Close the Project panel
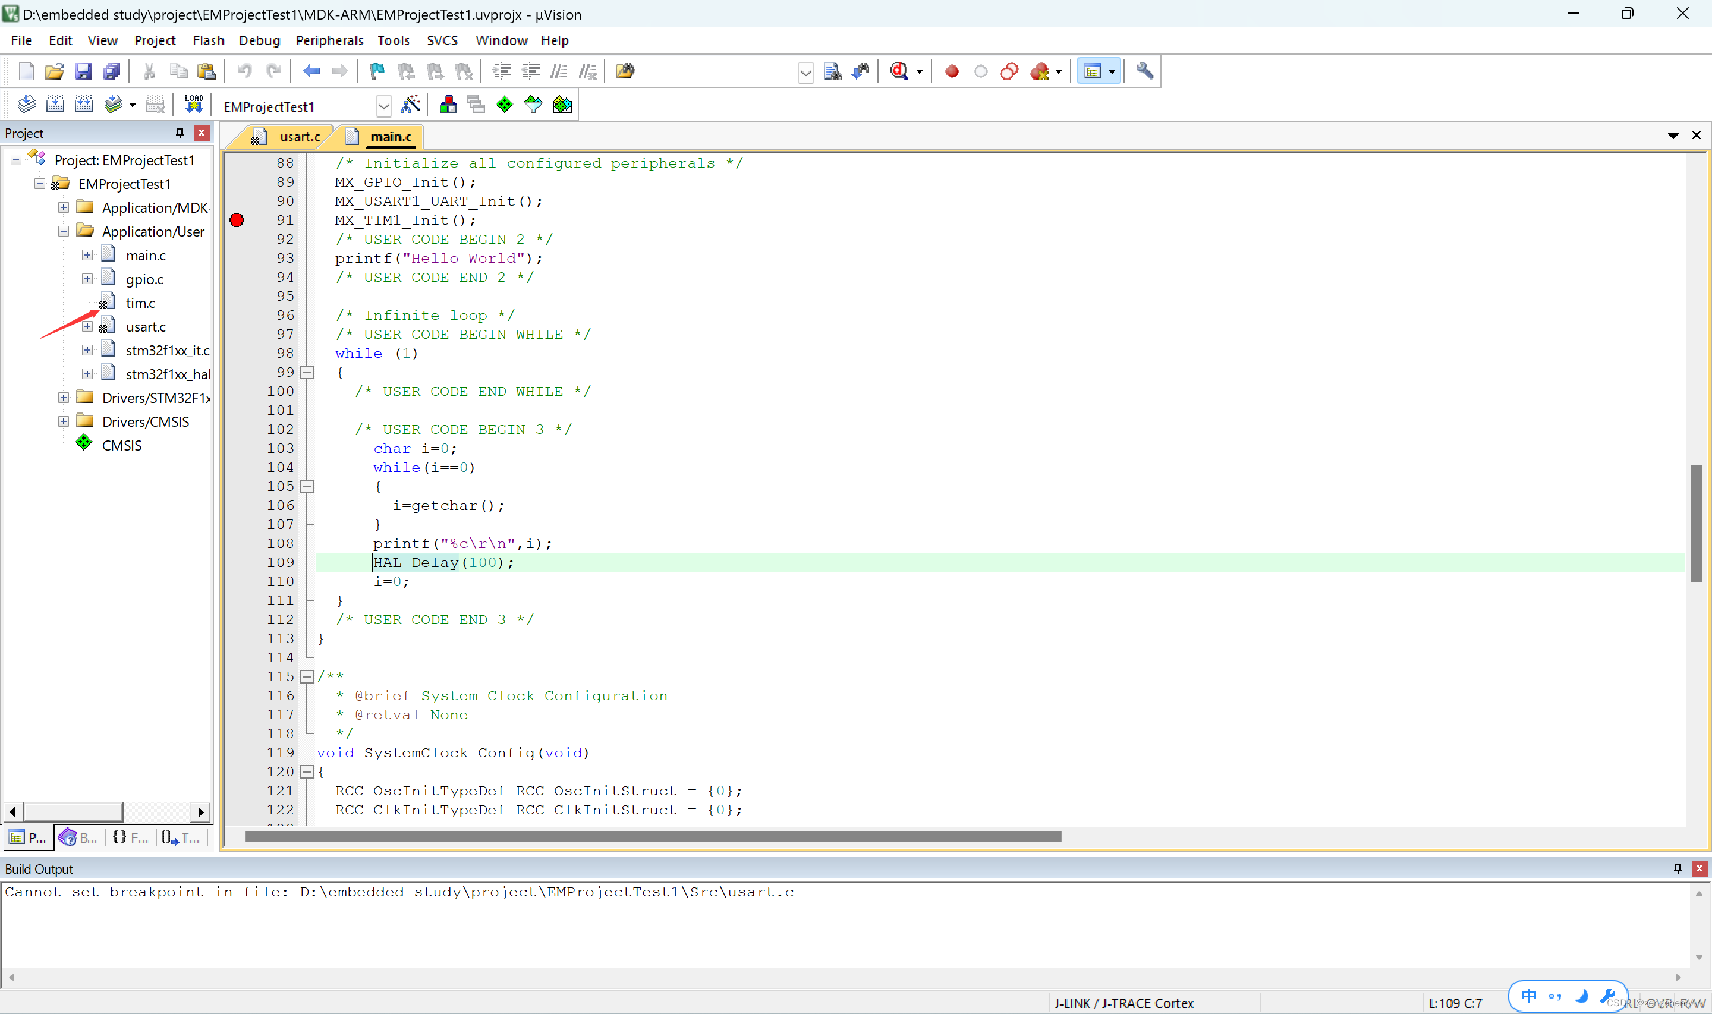This screenshot has width=1712, height=1014. point(202,133)
